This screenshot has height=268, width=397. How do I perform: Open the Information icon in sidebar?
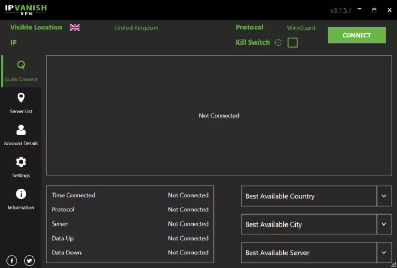(x=21, y=194)
